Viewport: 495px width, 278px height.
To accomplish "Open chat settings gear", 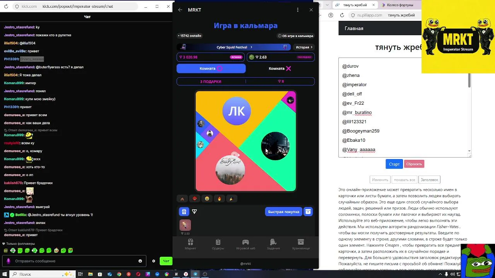I will [154, 261].
